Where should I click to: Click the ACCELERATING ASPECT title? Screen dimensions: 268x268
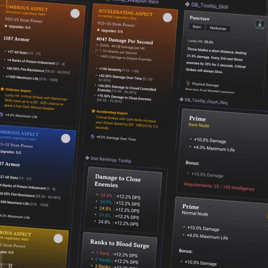click(x=125, y=13)
